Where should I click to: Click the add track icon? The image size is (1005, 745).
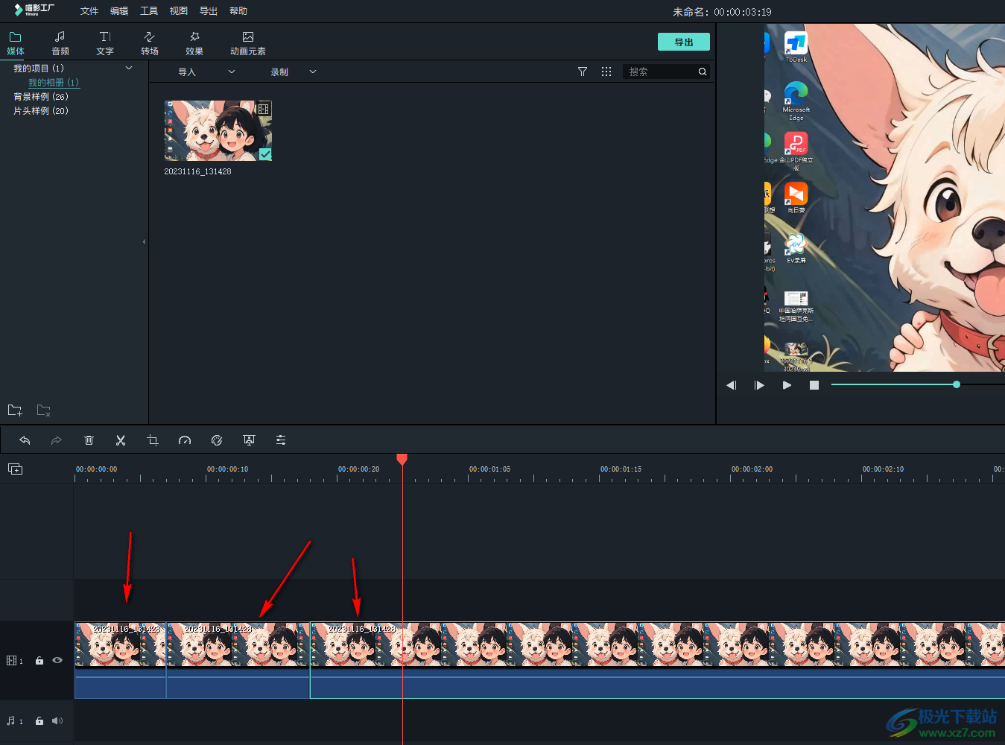point(15,469)
